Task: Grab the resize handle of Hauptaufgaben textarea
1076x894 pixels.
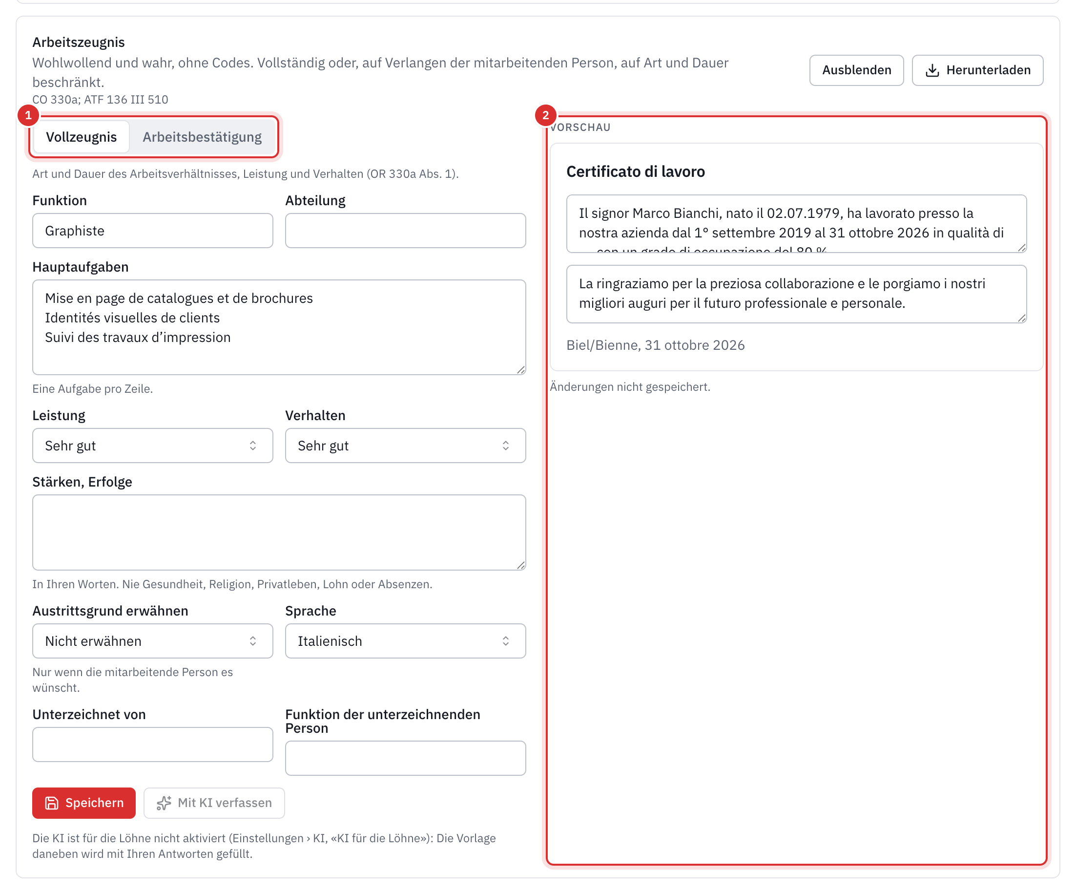Action: pos(520,370)
